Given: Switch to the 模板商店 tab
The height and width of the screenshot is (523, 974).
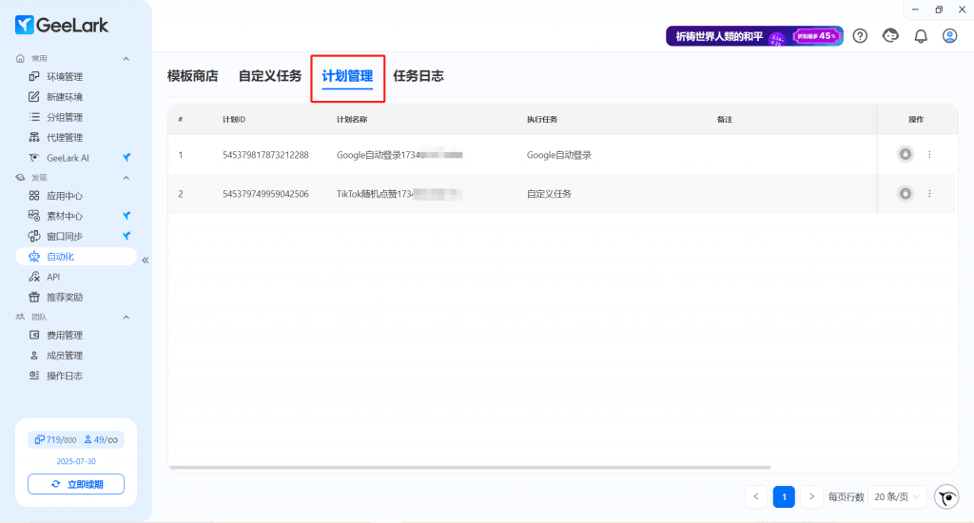Looking at the screenshot, I should pos(192,76).
